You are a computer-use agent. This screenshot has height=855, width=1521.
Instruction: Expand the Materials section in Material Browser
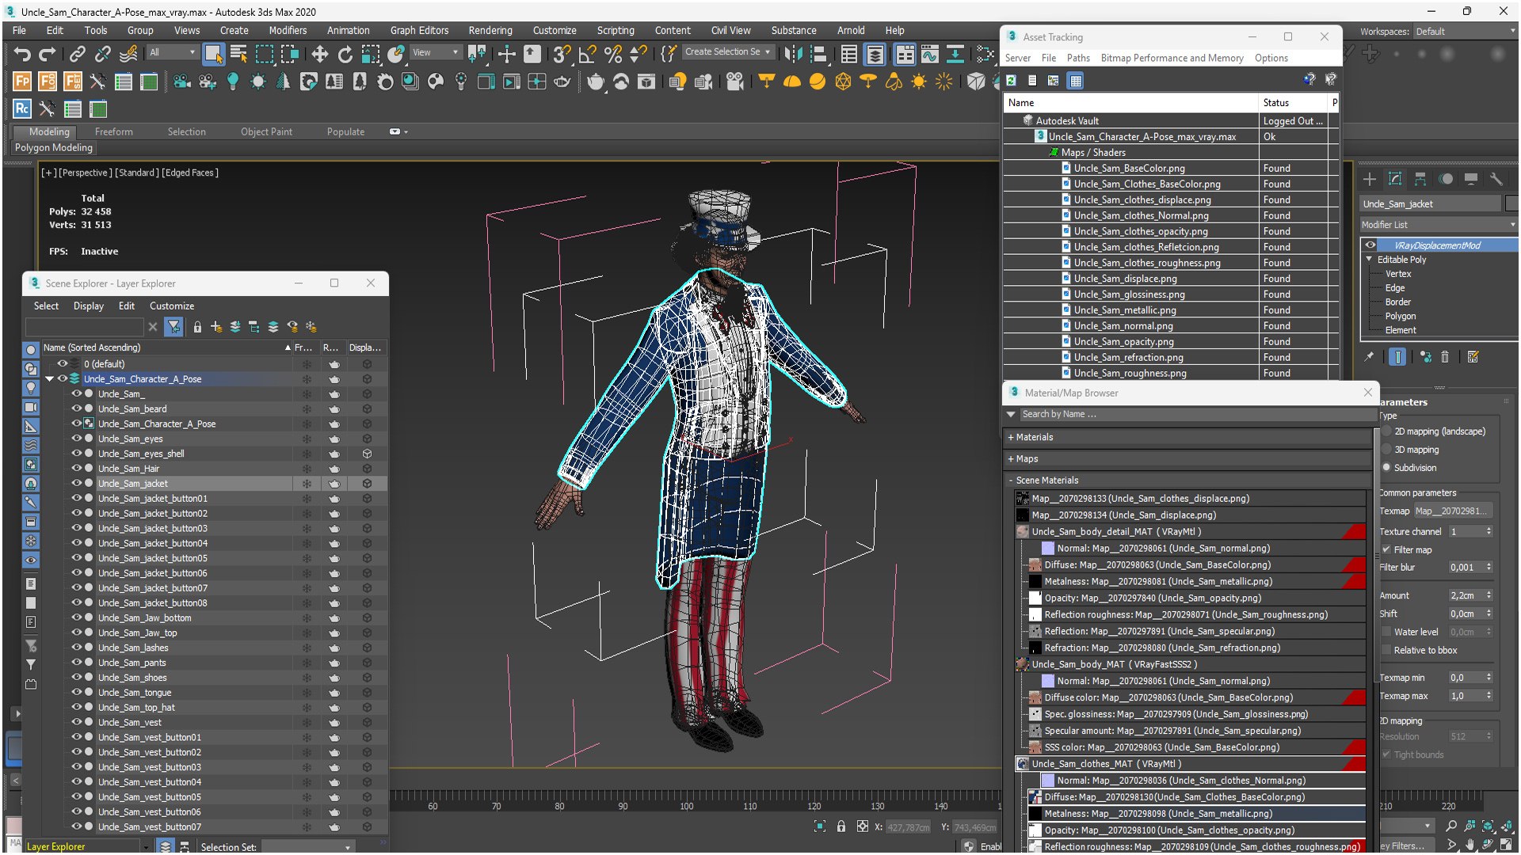[x=1011, y=437]
